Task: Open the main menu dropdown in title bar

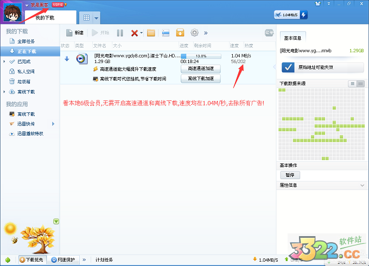Action: coord(329,4)
